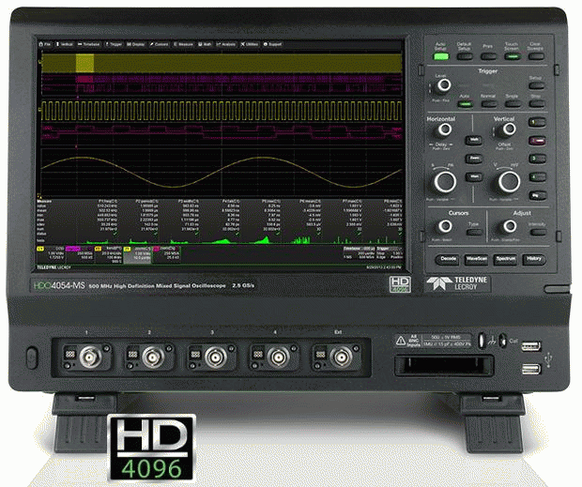Push the trigger Stop button
Screen dimensions: 582x487
[x=536, y=104]
